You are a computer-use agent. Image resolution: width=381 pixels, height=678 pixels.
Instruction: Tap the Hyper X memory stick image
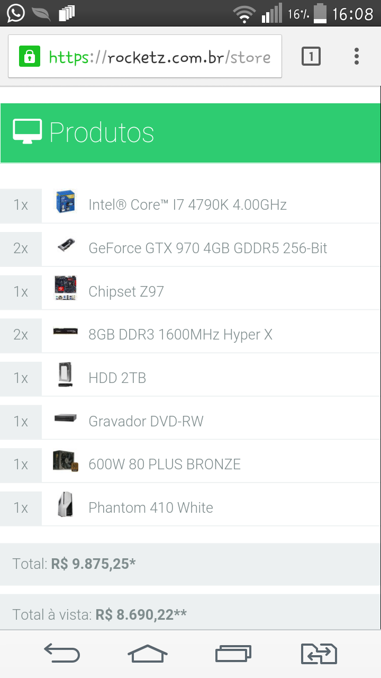(x=66, y=332)
